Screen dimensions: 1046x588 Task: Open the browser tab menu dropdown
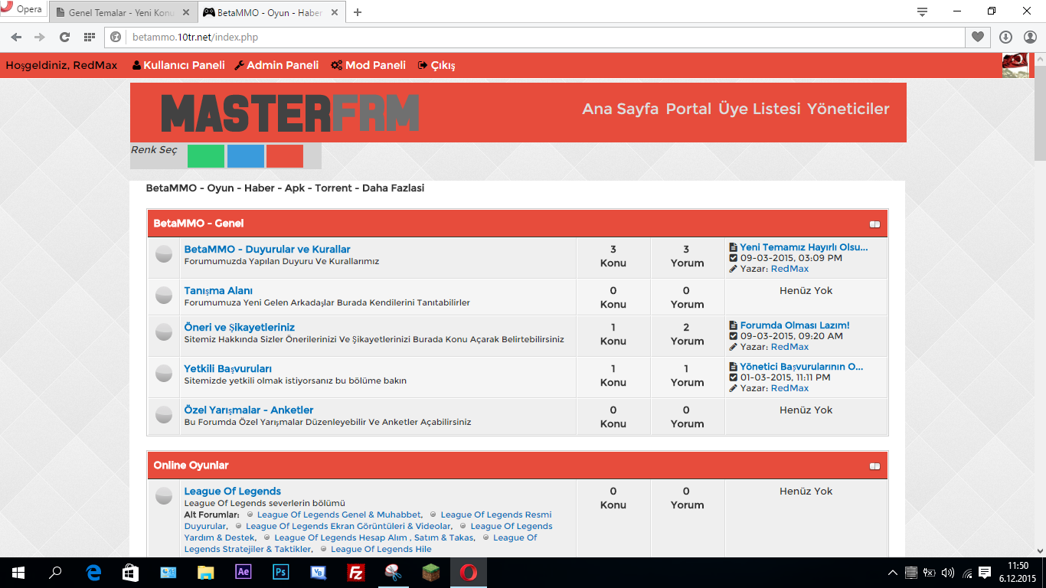pyautogui.click(x=922, y=11)
